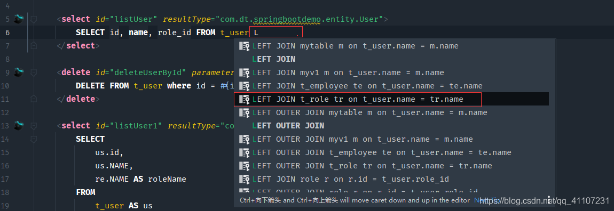The height and width of the screenshot is (211, 614).
Task: Click FROM keyword on line 18
Action: (x=85, y=192)
